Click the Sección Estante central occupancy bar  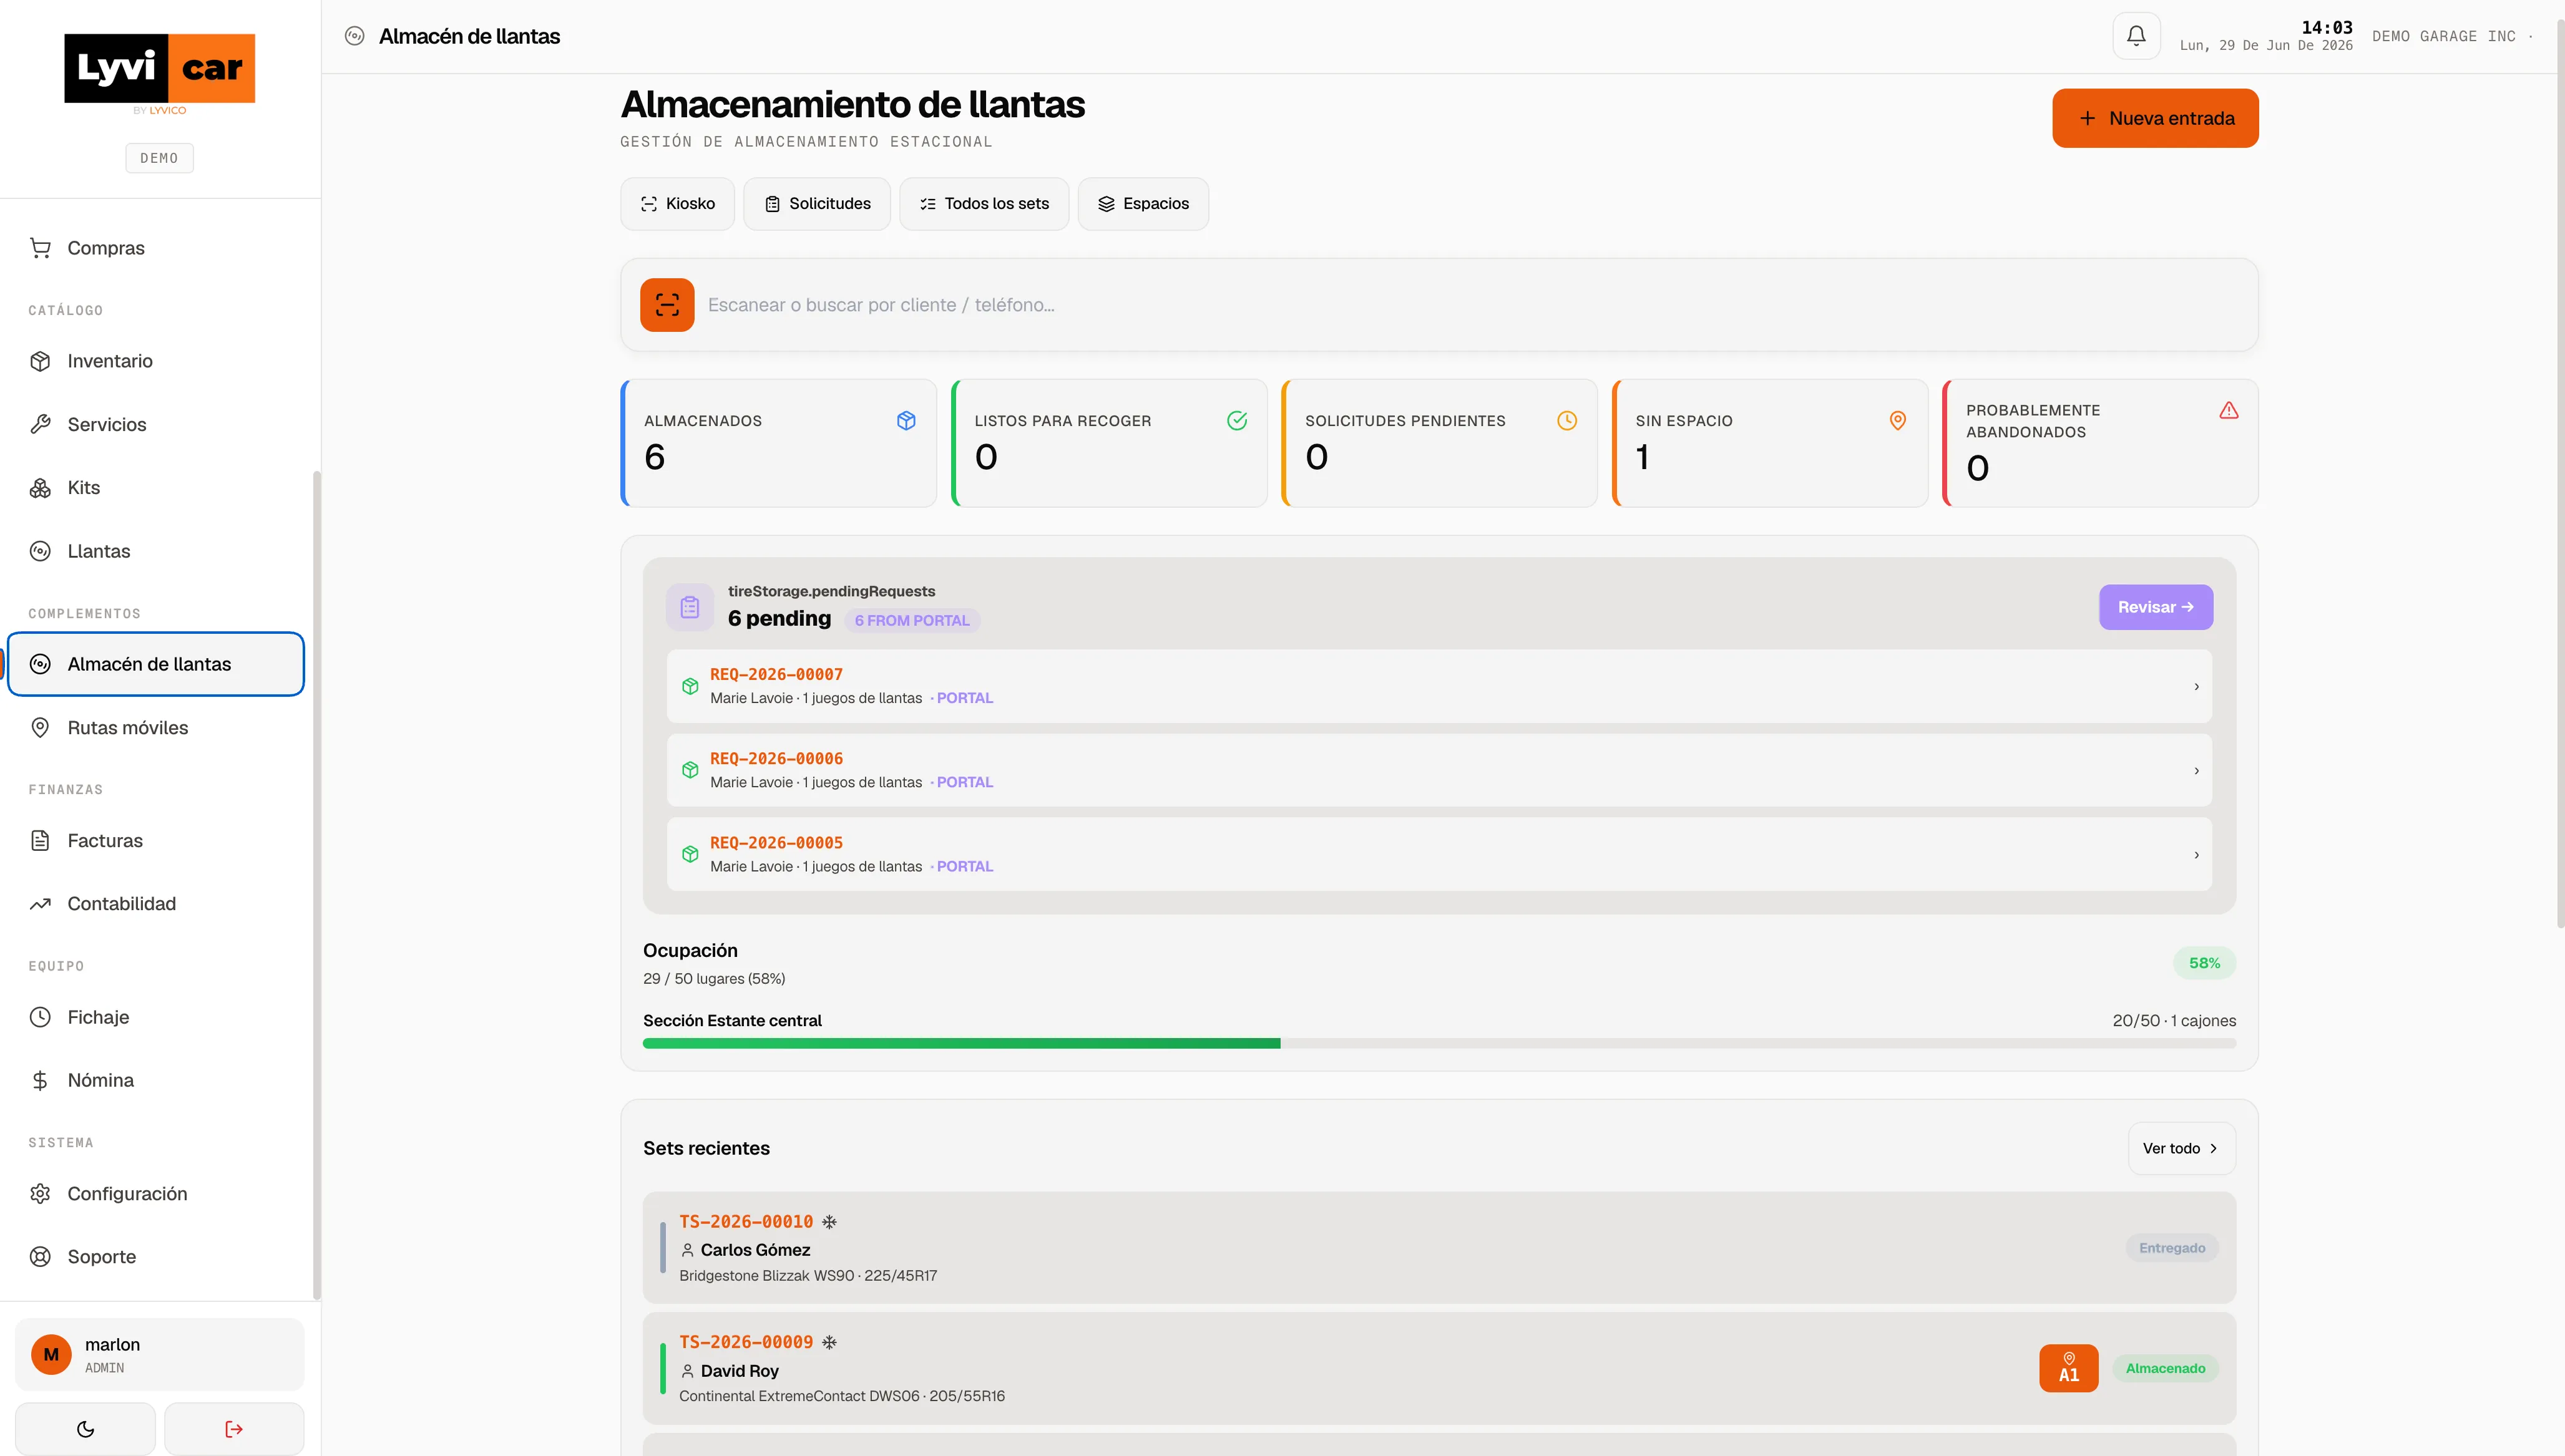tap(1440, 1043)
